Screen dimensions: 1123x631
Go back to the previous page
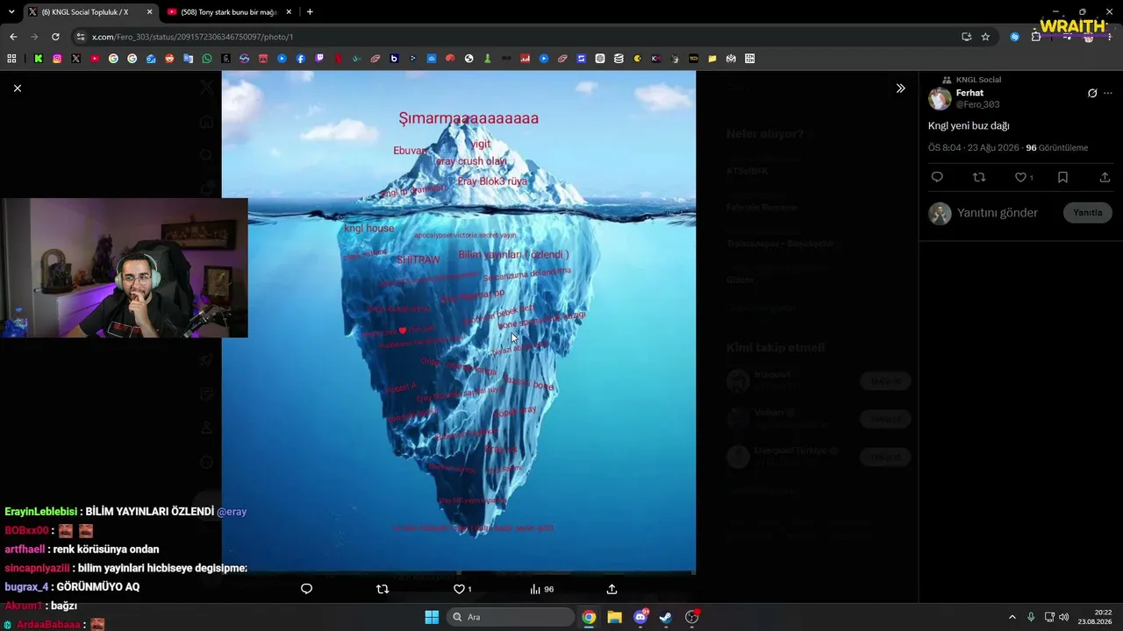click(x=13, y=37)
